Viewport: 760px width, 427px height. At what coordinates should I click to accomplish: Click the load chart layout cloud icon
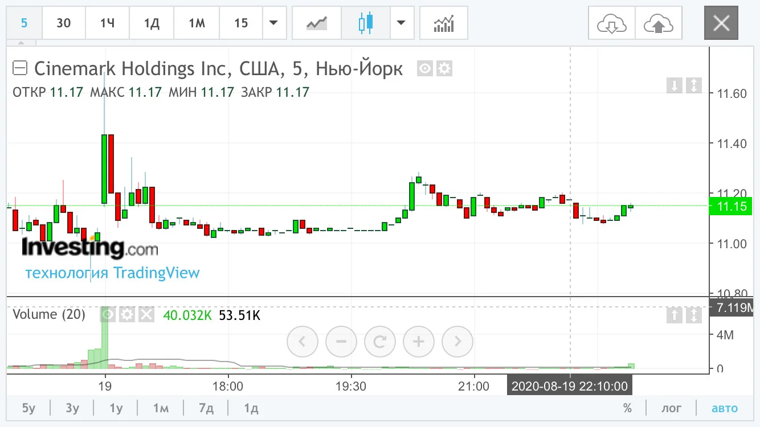(x=611, y=23)
